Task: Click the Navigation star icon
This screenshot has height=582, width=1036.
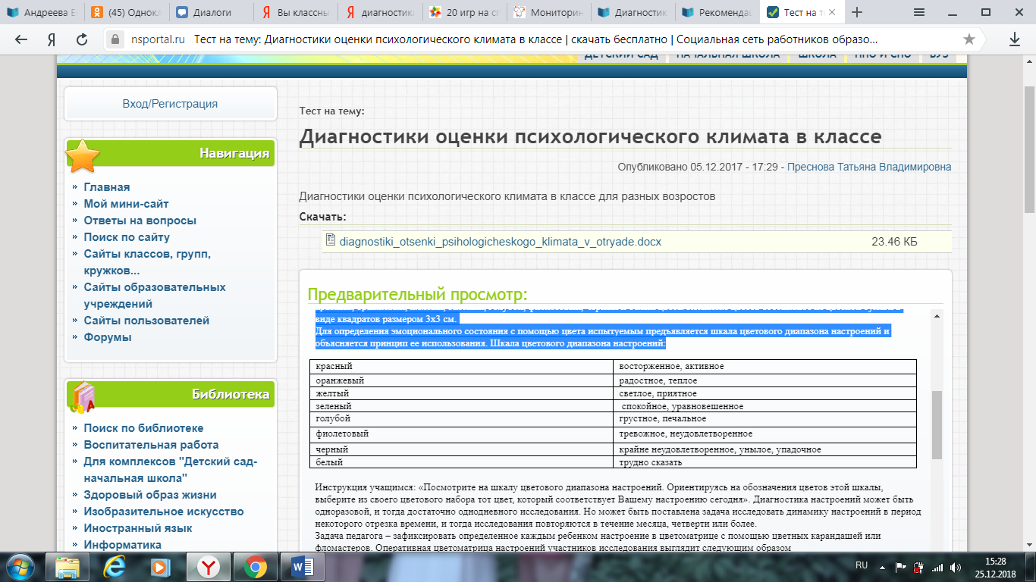Action: (x=83, y=156)
